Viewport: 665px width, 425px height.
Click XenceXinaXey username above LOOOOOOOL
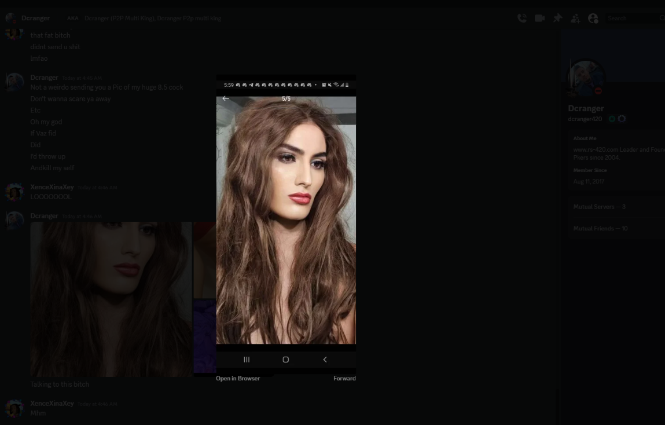click(52, 187)
